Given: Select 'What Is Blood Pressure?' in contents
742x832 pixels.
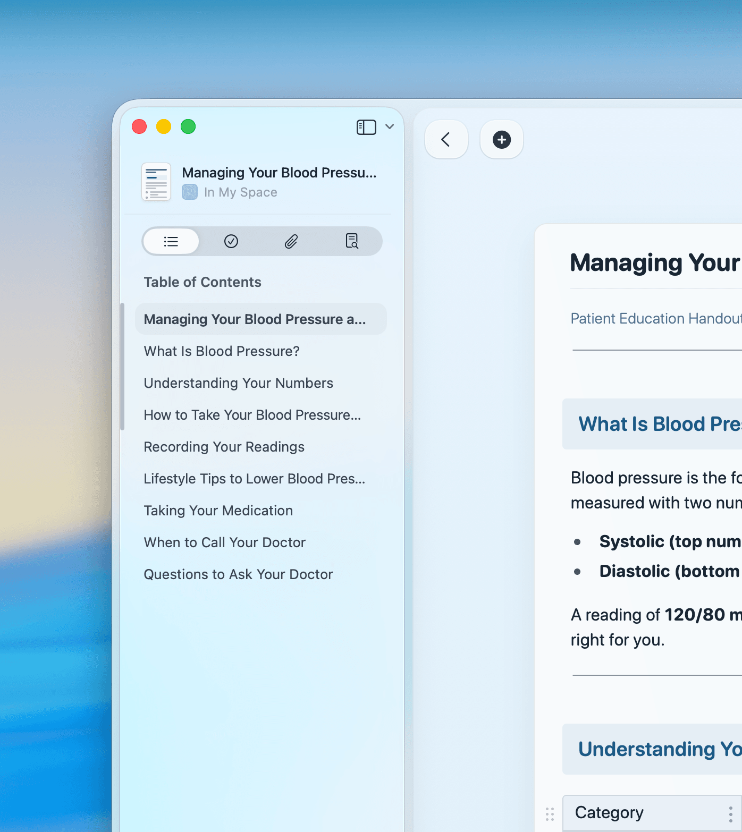Looking at the screenshot, I should coord(222,351).
